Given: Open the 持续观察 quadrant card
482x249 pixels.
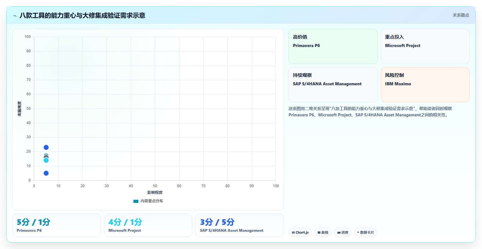Looking at the screenshot, I should click(x=333, y=85).
